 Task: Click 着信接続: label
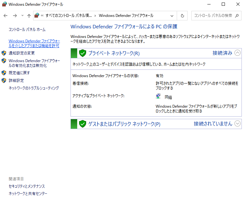click(x=80, y=83)
